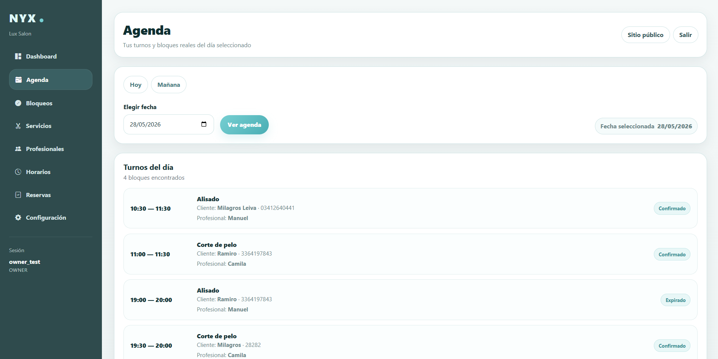Screen dimensions: 718x359
Task: Open Configuración settings
Action: point(51,217)
